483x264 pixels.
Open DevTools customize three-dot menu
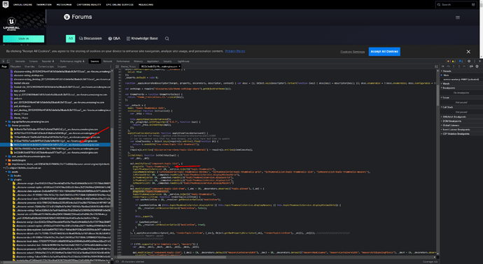click(x=474, y=61)
